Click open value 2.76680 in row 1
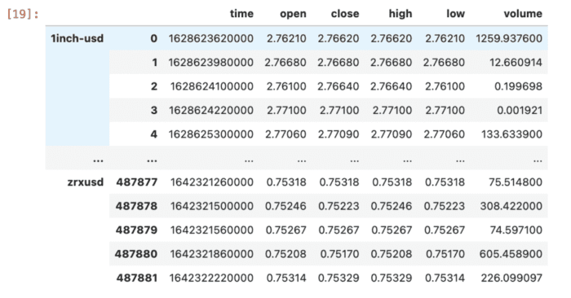This screenshot has width=571, height=298. click(x=285, y=62)
